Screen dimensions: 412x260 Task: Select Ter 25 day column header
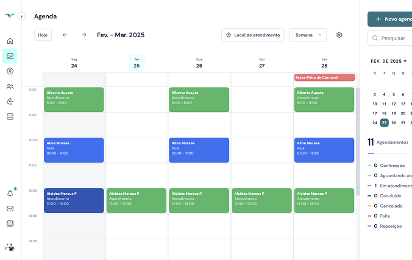point(137,63)
